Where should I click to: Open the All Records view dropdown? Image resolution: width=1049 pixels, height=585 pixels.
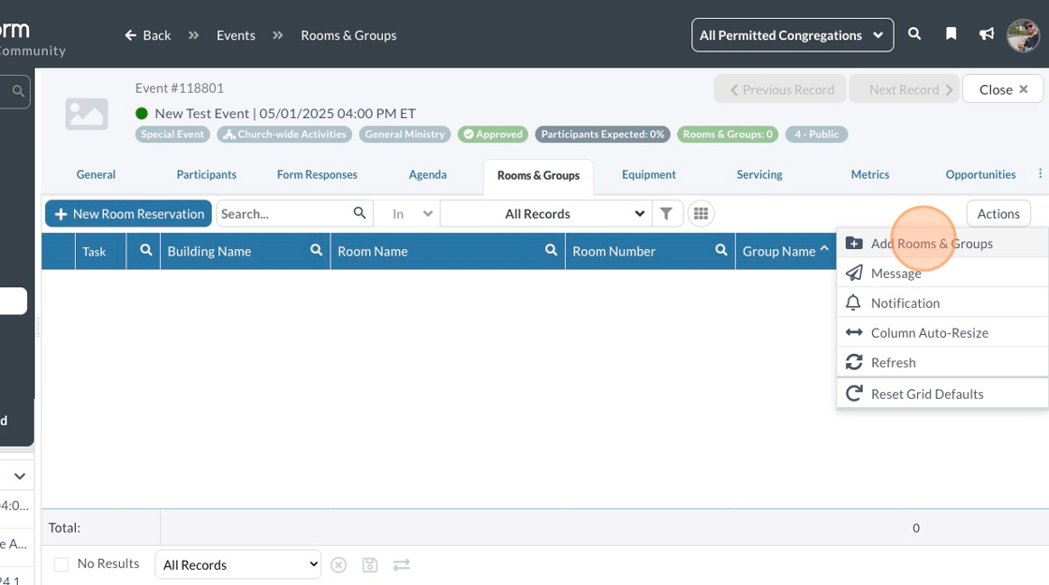(x=545, y=214)
